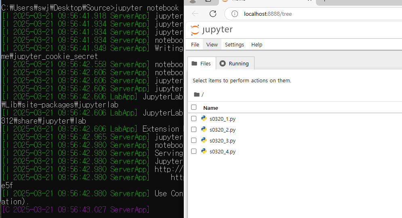Open the View menu in Jupyter
Image resolution: width=402 pixels, height=218 pixels.
tap(212, 44)
